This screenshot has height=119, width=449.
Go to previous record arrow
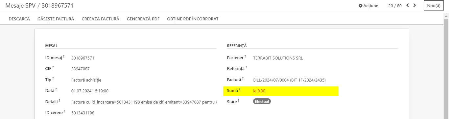tap(408, 5)
